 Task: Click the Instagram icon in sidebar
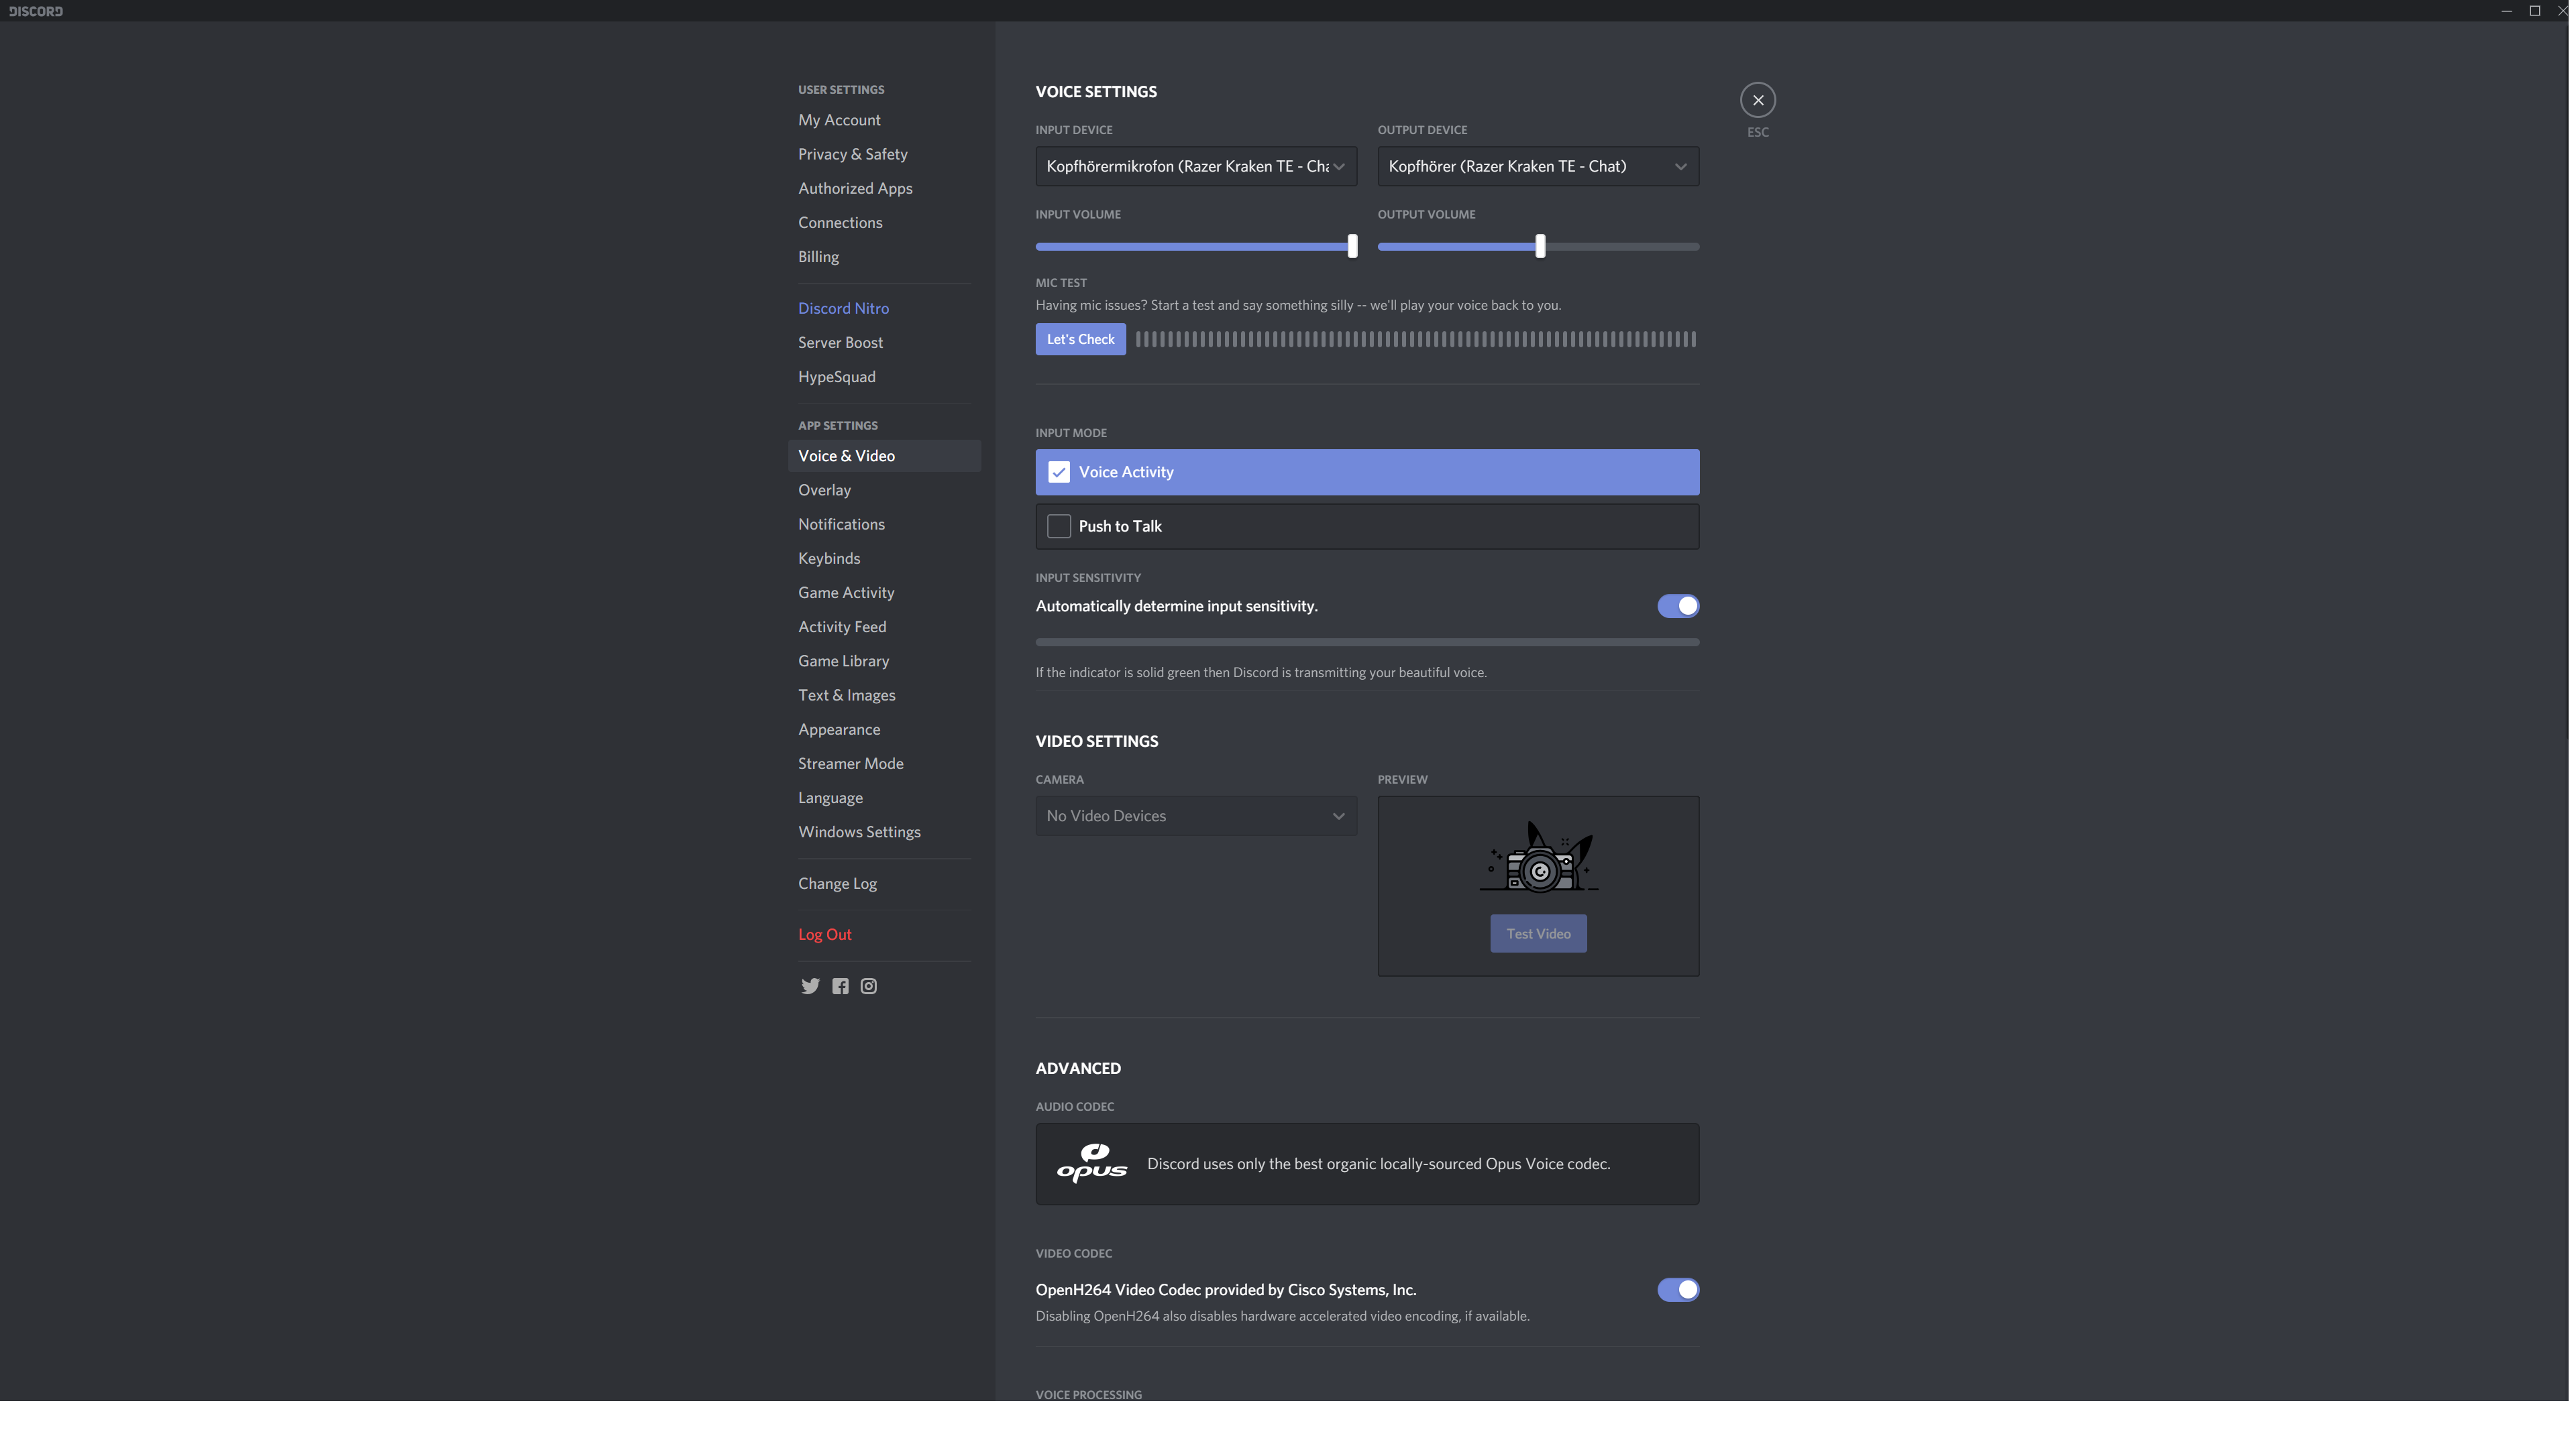coord(869,986)
